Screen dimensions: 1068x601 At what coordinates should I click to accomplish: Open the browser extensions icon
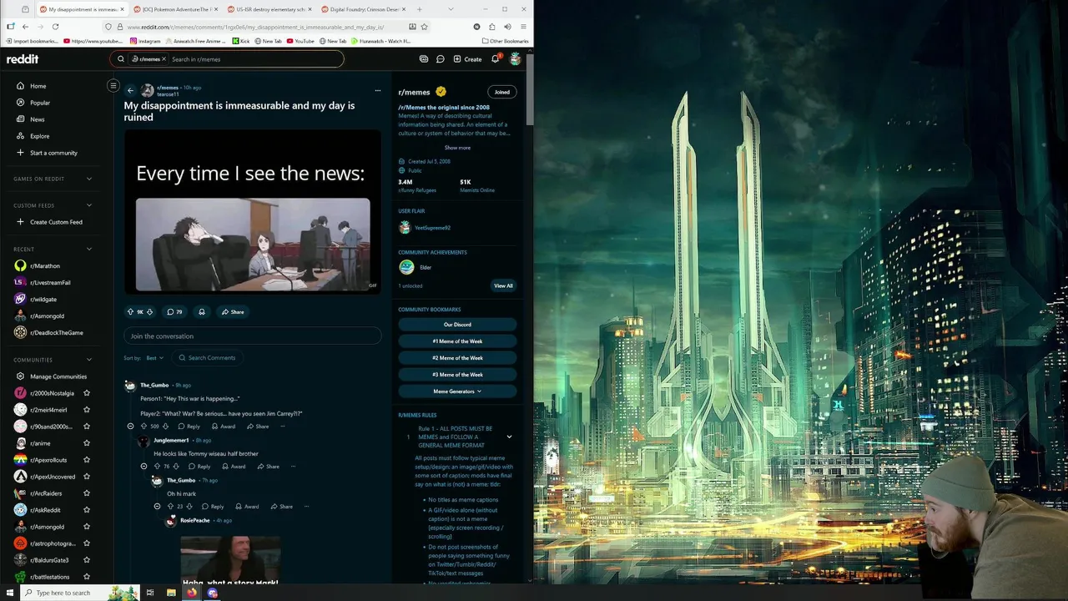point(491,27)
